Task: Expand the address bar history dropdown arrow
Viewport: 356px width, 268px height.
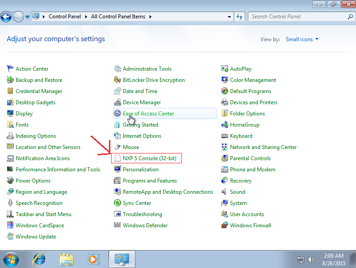Action: 229,17
